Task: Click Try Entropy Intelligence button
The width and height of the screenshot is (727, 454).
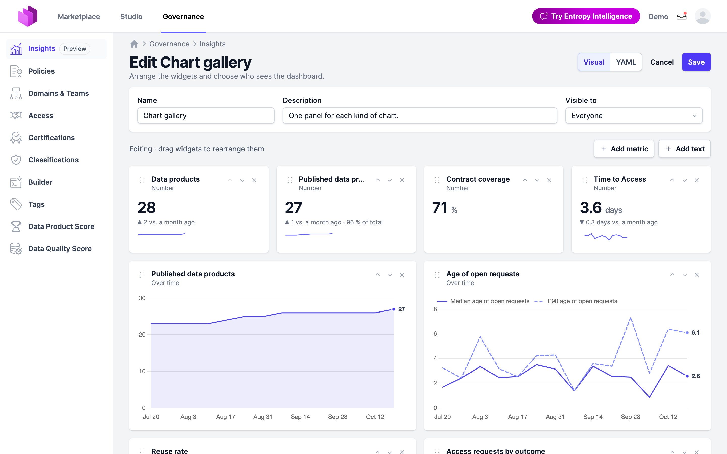Action: (x=586, y=16)
